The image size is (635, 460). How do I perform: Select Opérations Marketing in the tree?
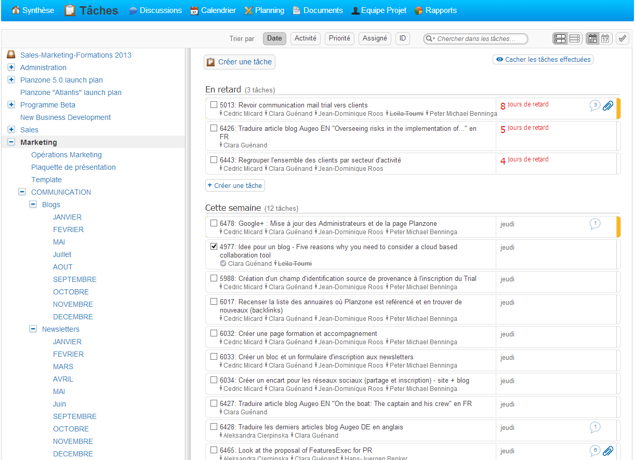coord(67,155)
